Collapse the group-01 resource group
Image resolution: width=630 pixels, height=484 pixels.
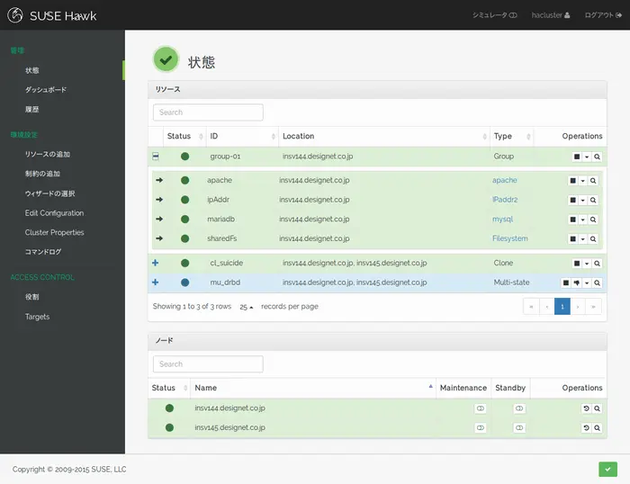(156, 157)
